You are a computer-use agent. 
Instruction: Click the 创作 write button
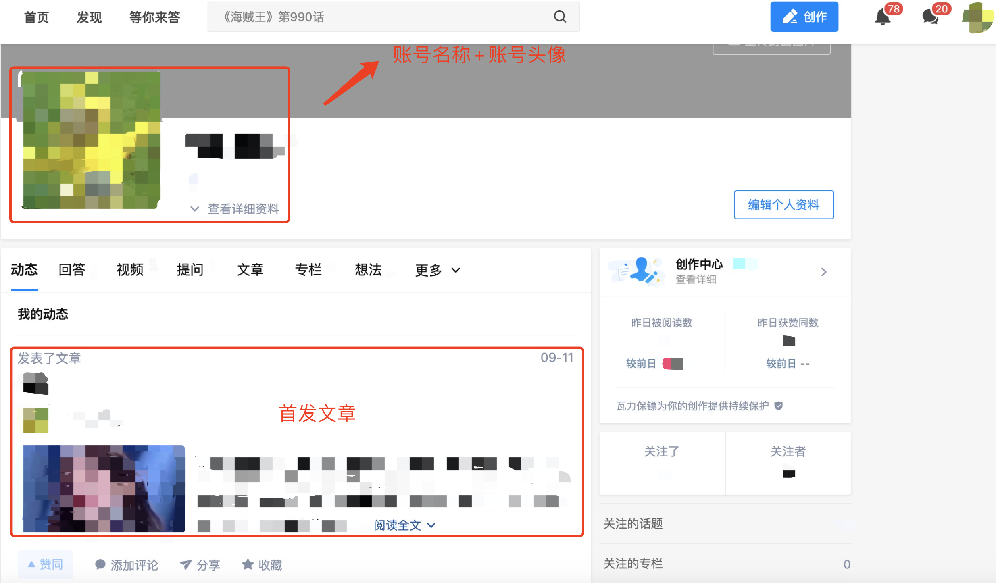point(804,17)
